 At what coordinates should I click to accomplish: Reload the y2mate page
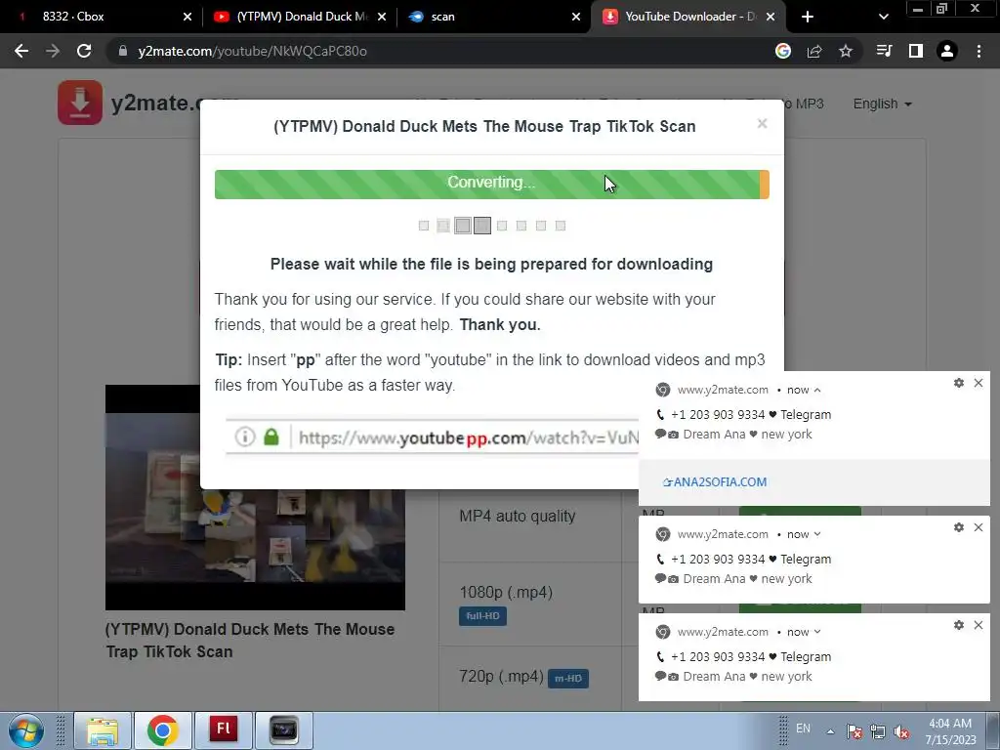point(84,51)
